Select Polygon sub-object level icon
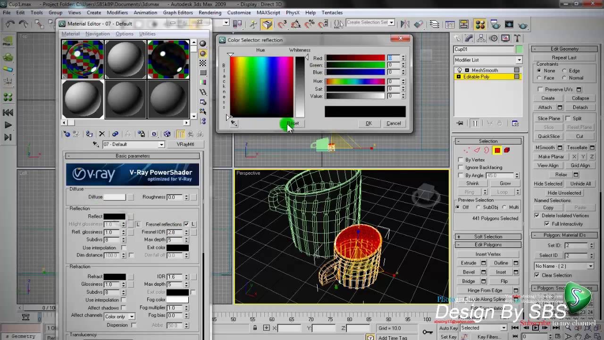The image size is (604, 340). [497, 150]
